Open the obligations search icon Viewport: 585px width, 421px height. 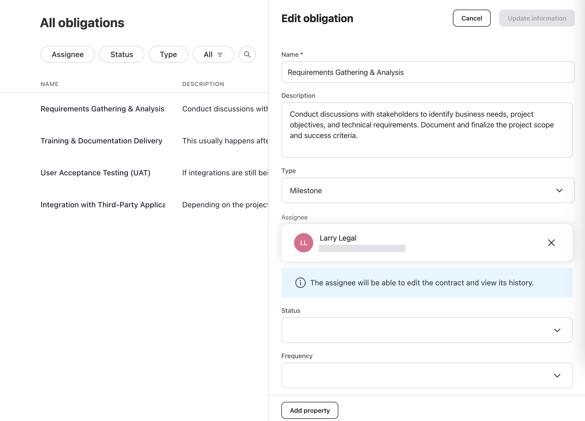click(x=247, y=54)
